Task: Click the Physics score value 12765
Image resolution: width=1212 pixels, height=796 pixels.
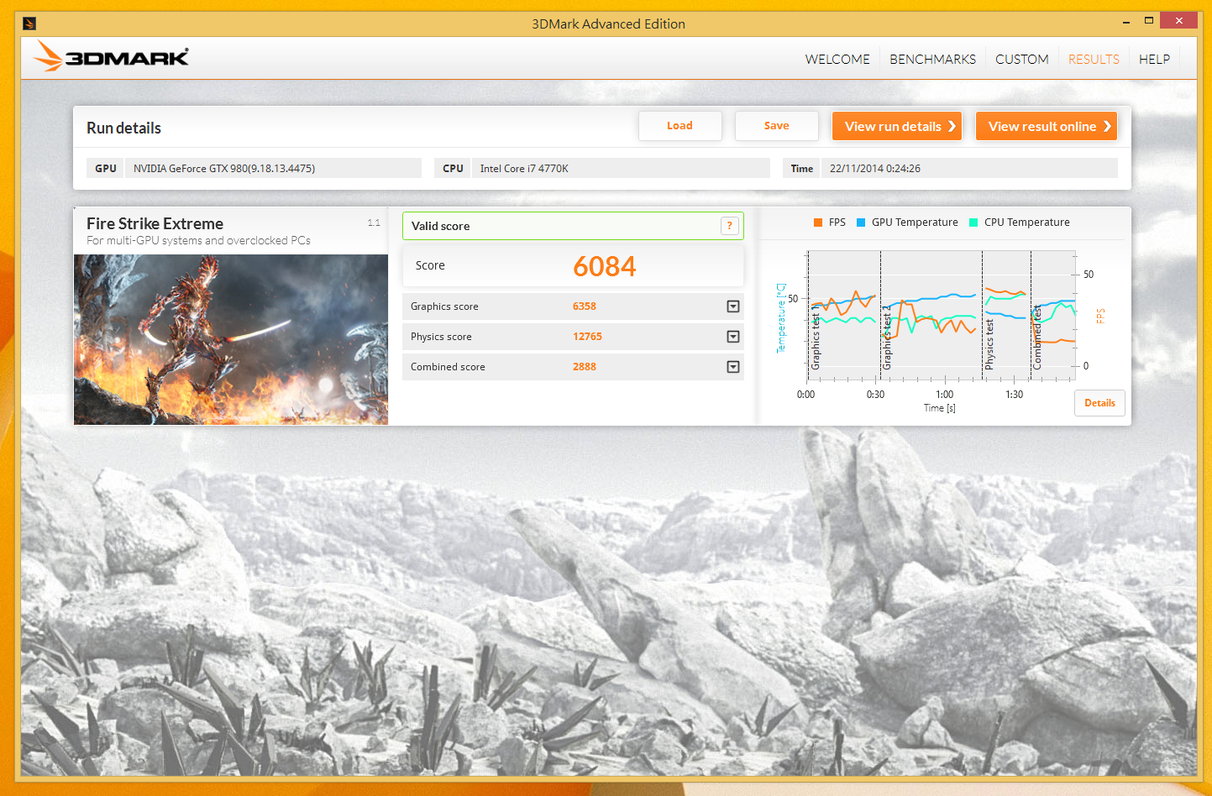Action: pyautogui.click(x=588, y=337)
